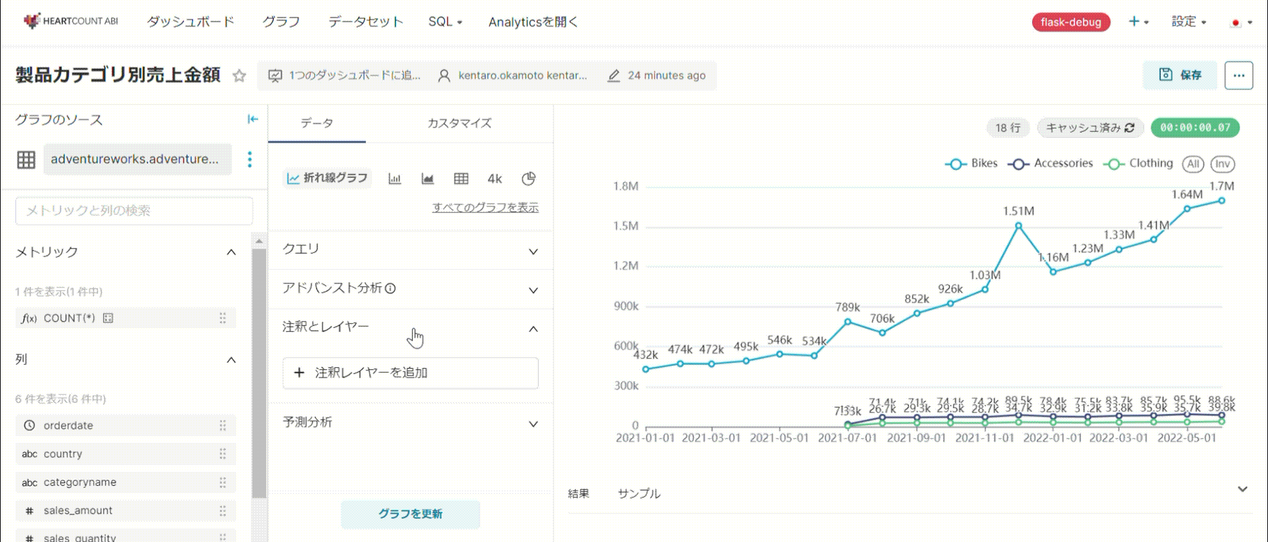
Task: Switch to the table chart icon
Action: pyautogui.click(x=461, y=179)
